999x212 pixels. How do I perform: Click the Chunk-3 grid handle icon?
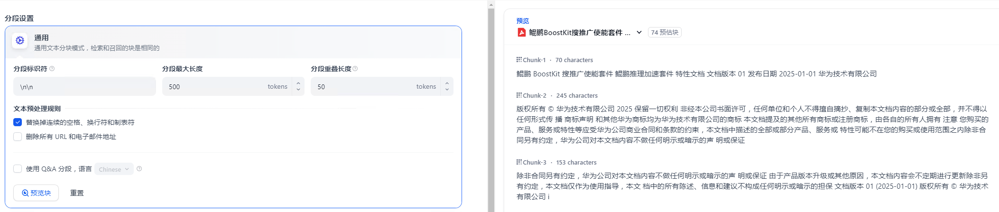519,162
